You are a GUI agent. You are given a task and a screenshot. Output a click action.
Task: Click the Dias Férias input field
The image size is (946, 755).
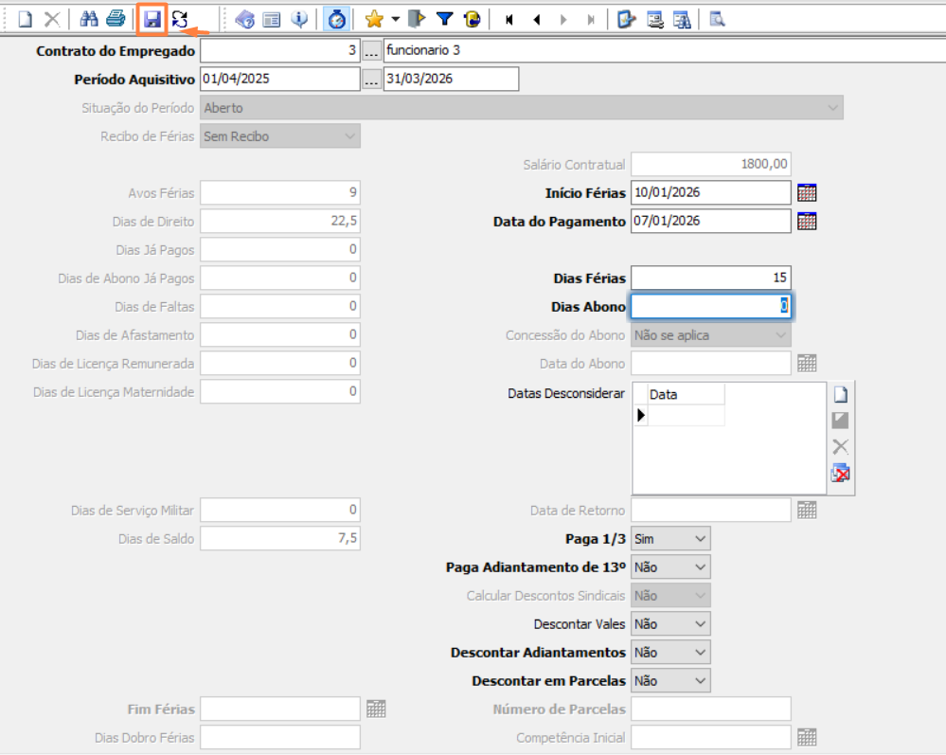710,279
